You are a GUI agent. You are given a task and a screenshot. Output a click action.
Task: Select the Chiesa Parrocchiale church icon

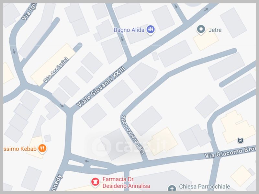(172, 188)
